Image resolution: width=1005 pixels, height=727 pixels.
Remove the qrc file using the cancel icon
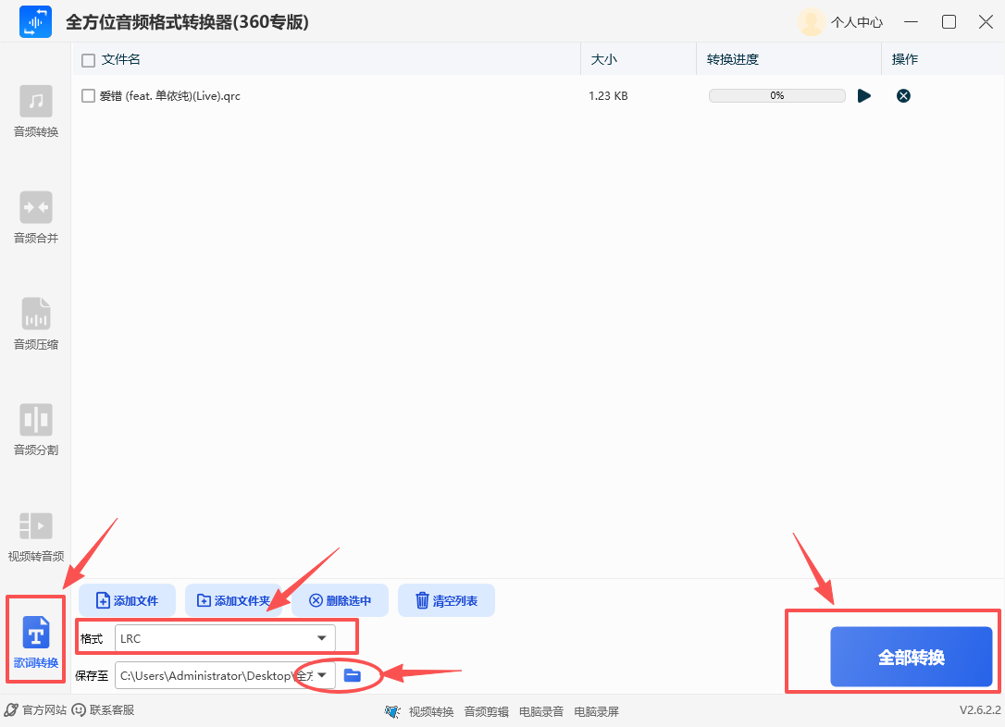pos(903,95)
